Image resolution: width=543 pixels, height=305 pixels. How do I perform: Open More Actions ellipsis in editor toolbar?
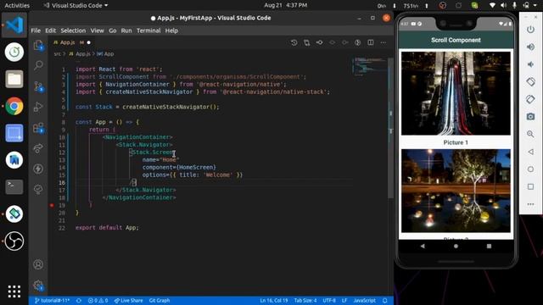point(383,42)
